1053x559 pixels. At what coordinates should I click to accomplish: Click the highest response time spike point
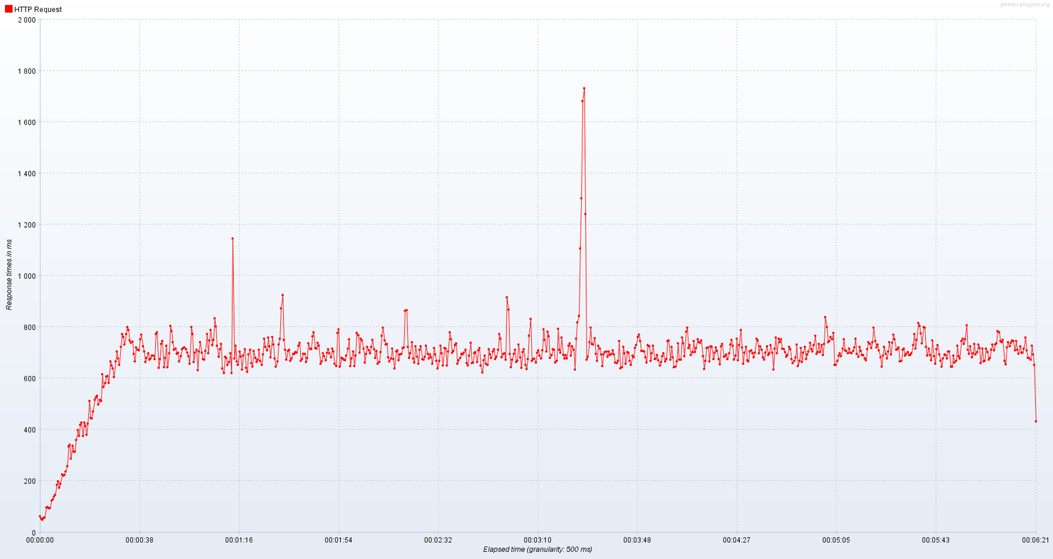click(x=584, y=88)
